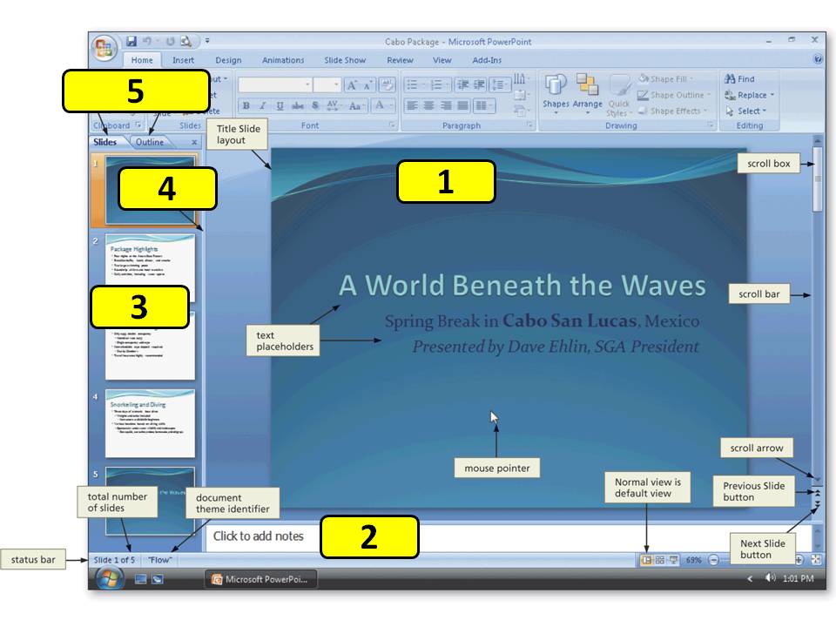
Task: Switch to the Review ribbon tab
Action: (400, 60)
